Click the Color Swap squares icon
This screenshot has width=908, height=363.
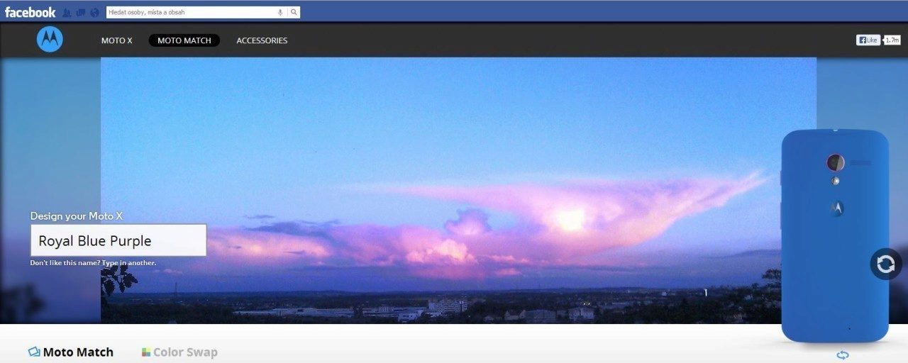(145, 352)
